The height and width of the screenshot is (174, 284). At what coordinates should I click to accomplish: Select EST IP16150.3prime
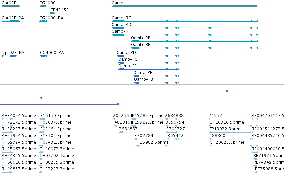[x=55, y=116]
